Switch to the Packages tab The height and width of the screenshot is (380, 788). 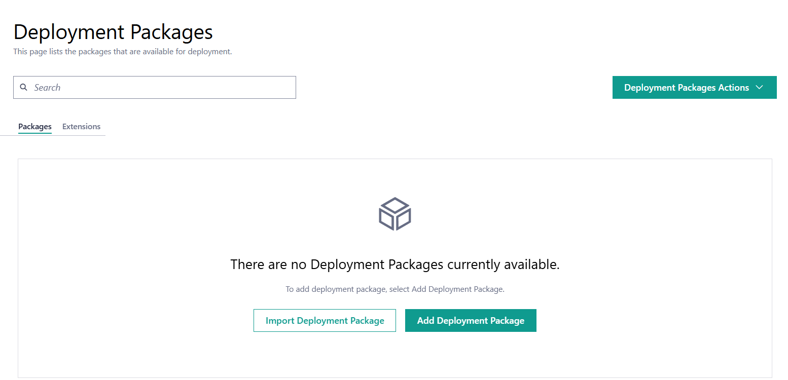(35, 127)
